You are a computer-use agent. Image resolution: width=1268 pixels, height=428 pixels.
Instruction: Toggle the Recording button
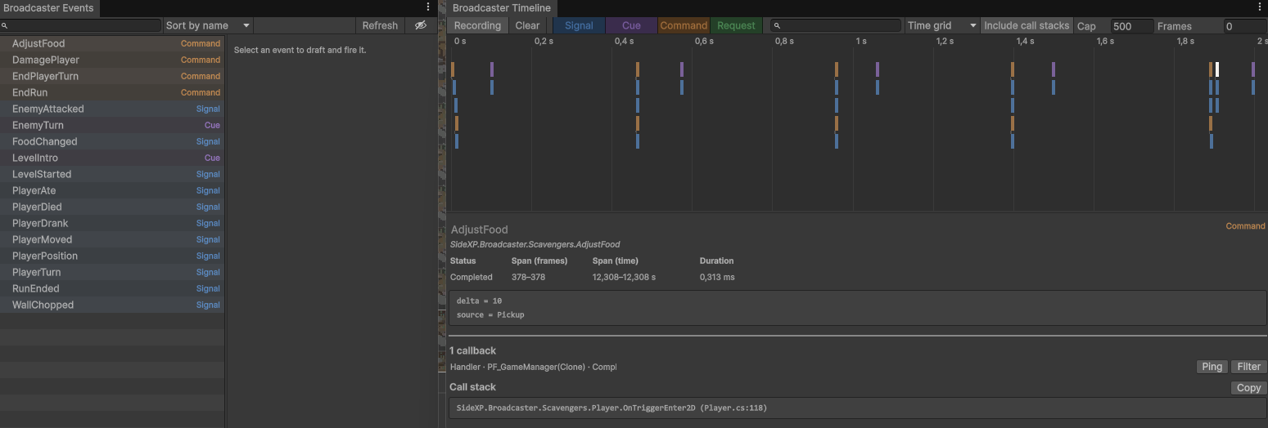(x=477, y=25)
